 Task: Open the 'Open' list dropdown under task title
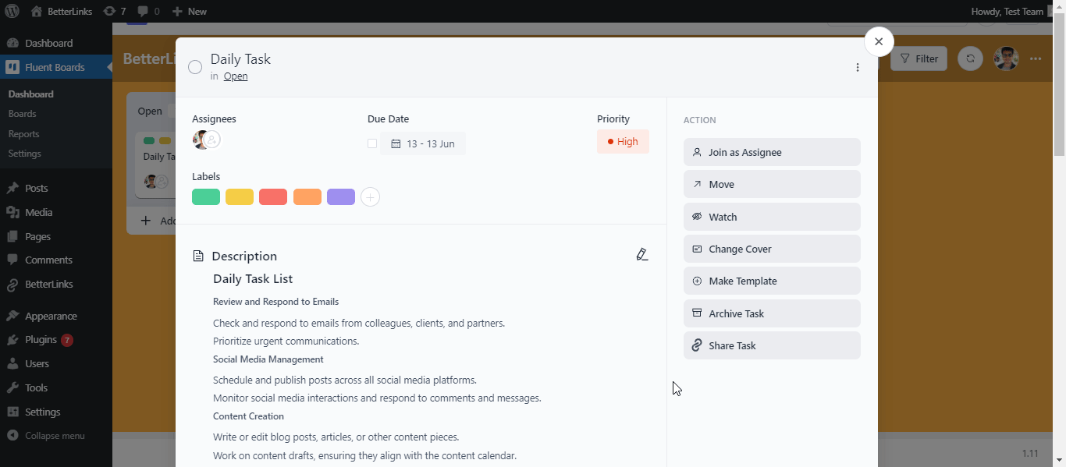pos(235,76)
